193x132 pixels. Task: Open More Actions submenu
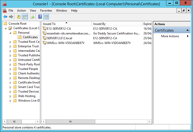[x=170, y=36]
